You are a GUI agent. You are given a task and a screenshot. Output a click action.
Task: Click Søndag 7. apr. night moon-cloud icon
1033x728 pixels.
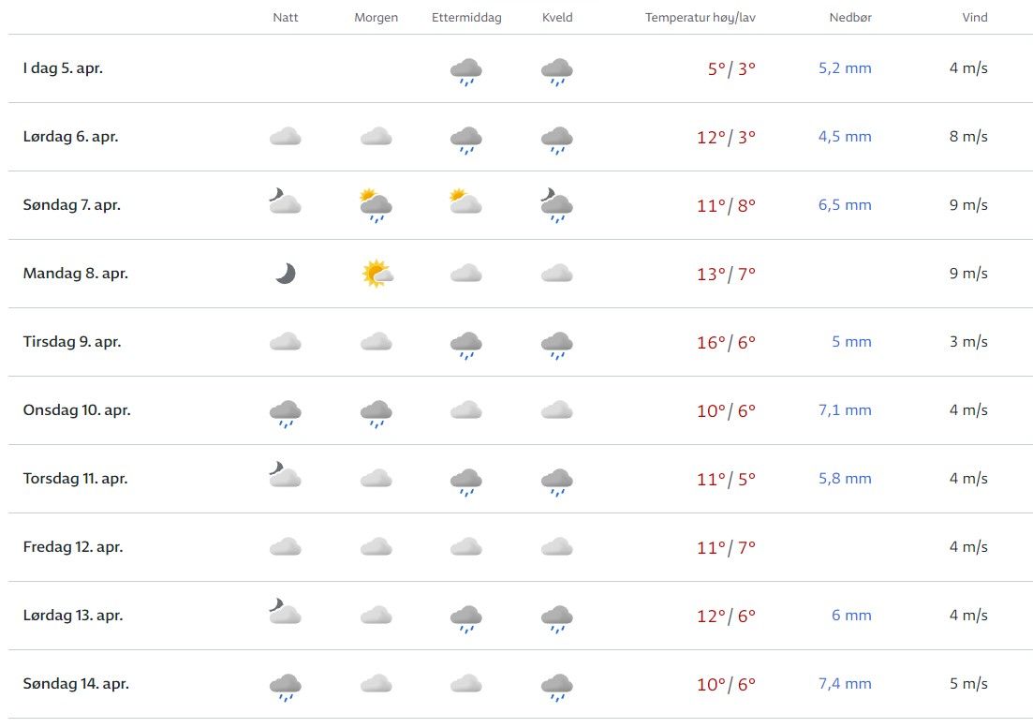click(x=285, y=201)
